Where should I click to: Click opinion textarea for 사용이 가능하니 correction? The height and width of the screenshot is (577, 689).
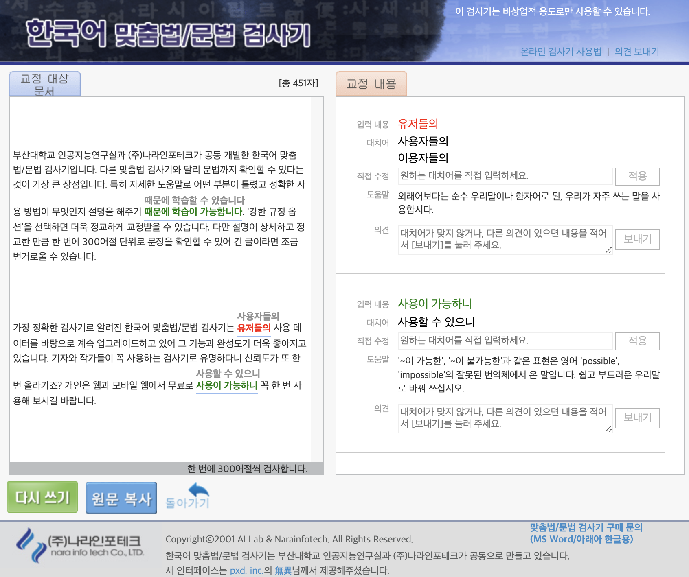(505, 418)
